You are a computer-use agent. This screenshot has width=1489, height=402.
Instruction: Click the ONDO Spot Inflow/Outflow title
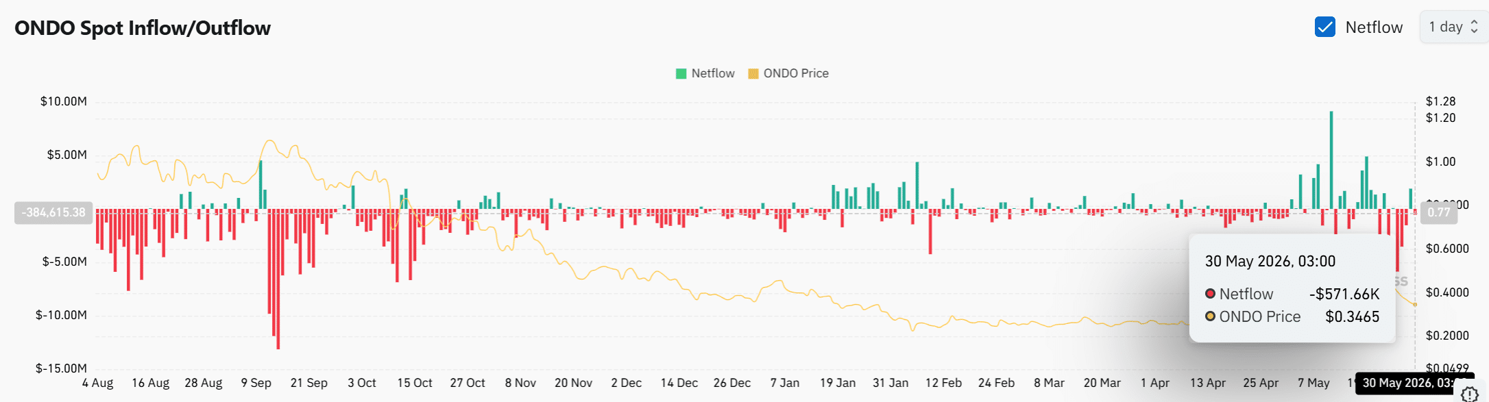pos(143,28)
